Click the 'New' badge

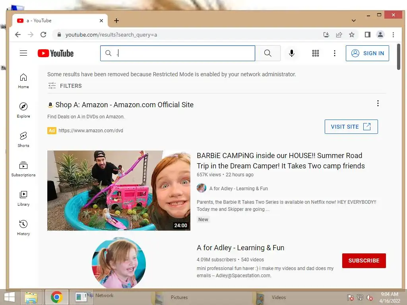(203, 219)
